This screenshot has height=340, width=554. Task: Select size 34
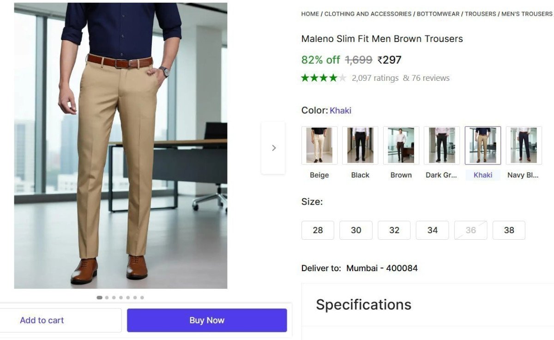coord(433,230)
